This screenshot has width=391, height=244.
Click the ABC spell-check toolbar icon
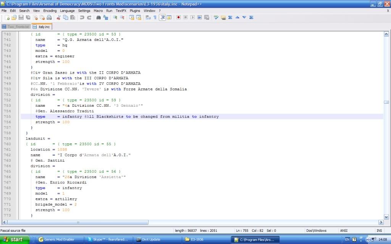pos(216,18)
